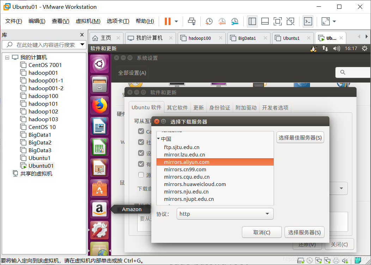The height and width of the screenshot is (265, 371).
Task: Open the session gear menu icon
Action: point(365,49)
